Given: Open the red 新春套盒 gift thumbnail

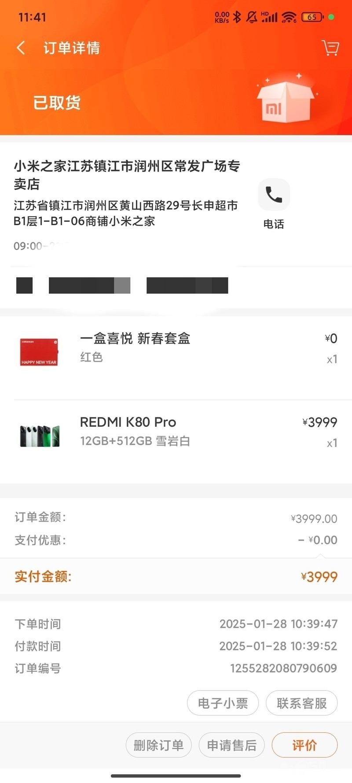Looking at the screenshot, I should click(39, 352).
